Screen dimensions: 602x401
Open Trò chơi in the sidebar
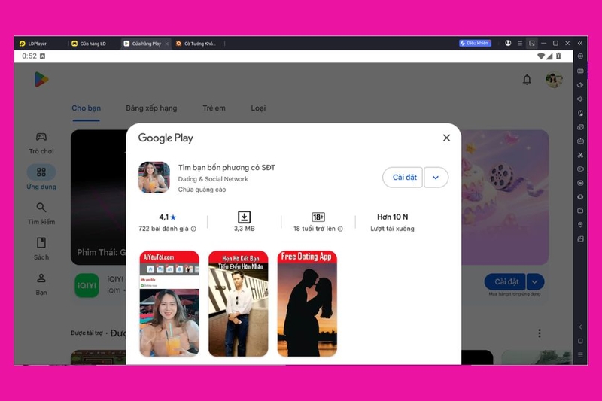(x=41, y=143)
